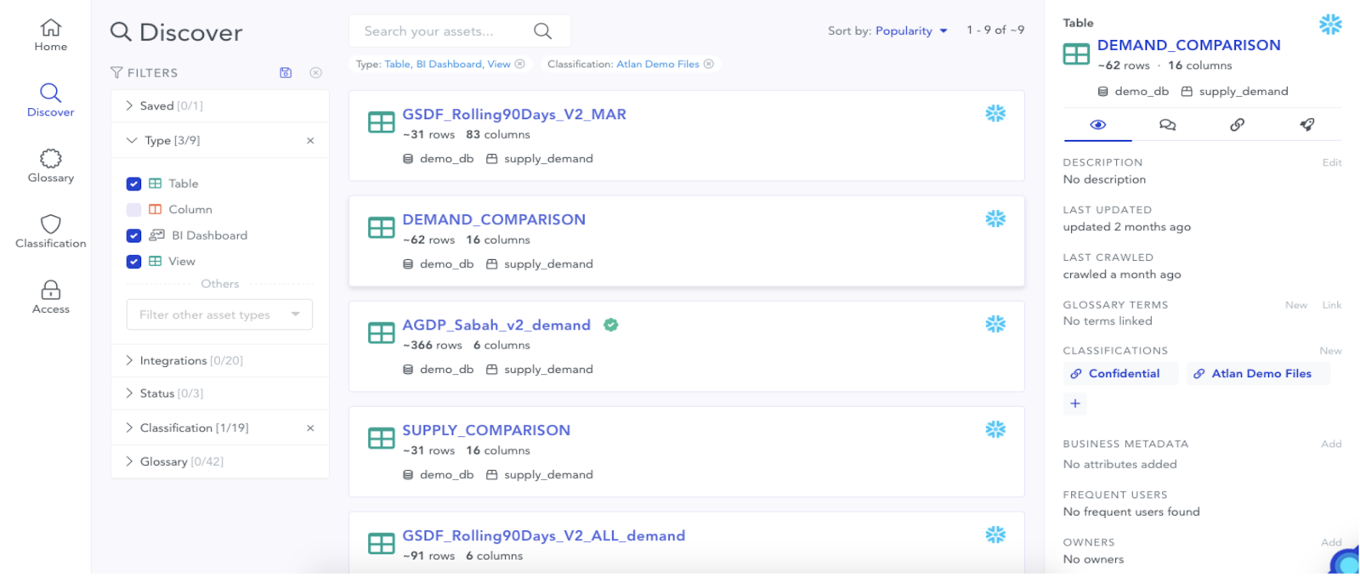Remove the Type filter chip

[519, 64]
